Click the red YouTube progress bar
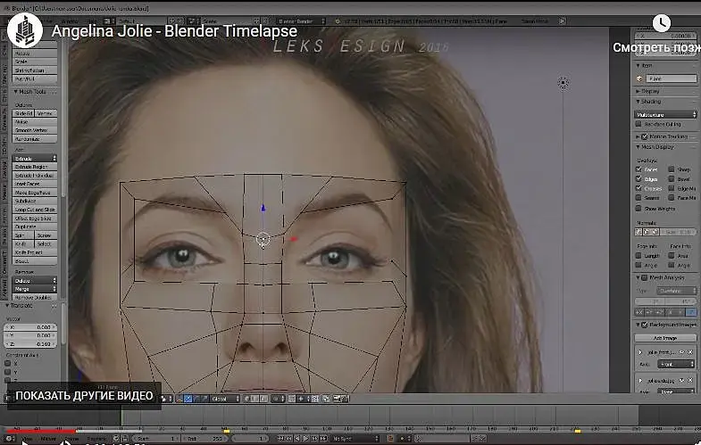 [40, 431]
